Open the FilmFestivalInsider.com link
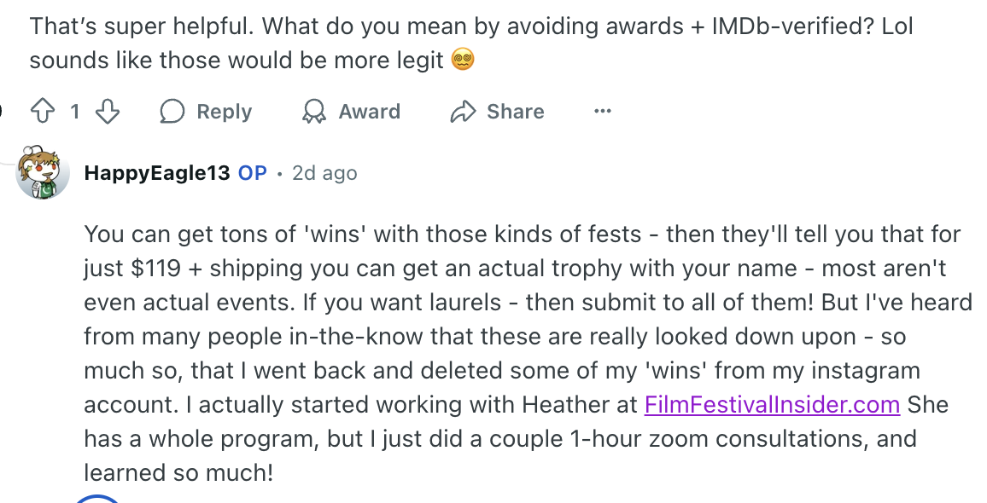Viewport: 987px width, 503px height. 772,404
